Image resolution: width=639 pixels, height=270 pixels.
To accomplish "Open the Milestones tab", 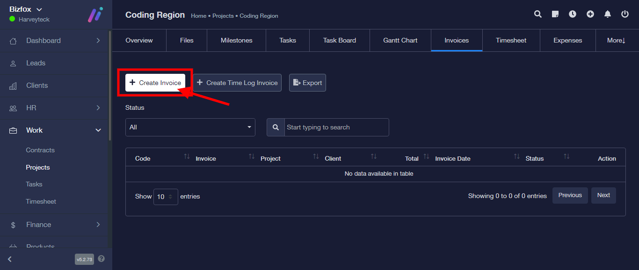I will pyautogui.click(x=236, y=40).
